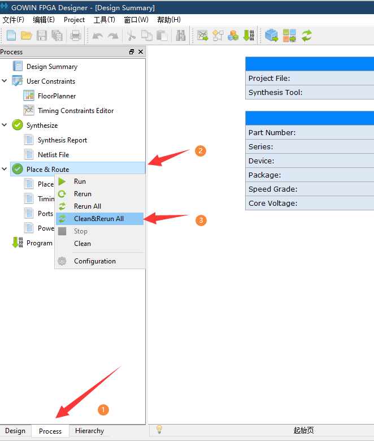Redo the last action
The width and height of the screenshot is (374, 441).
point(113,36)
